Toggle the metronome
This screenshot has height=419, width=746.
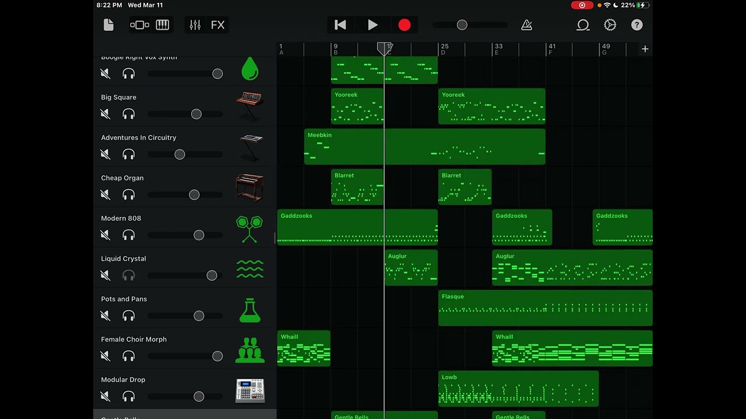click(x=526, y=24)
